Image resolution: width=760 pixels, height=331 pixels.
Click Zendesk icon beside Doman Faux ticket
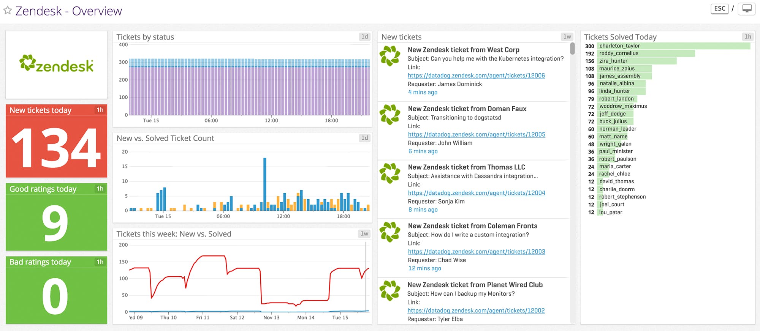[390, 115]
